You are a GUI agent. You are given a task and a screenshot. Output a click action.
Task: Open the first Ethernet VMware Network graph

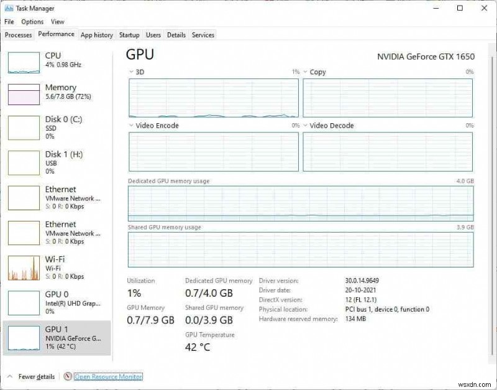[56, 197]
